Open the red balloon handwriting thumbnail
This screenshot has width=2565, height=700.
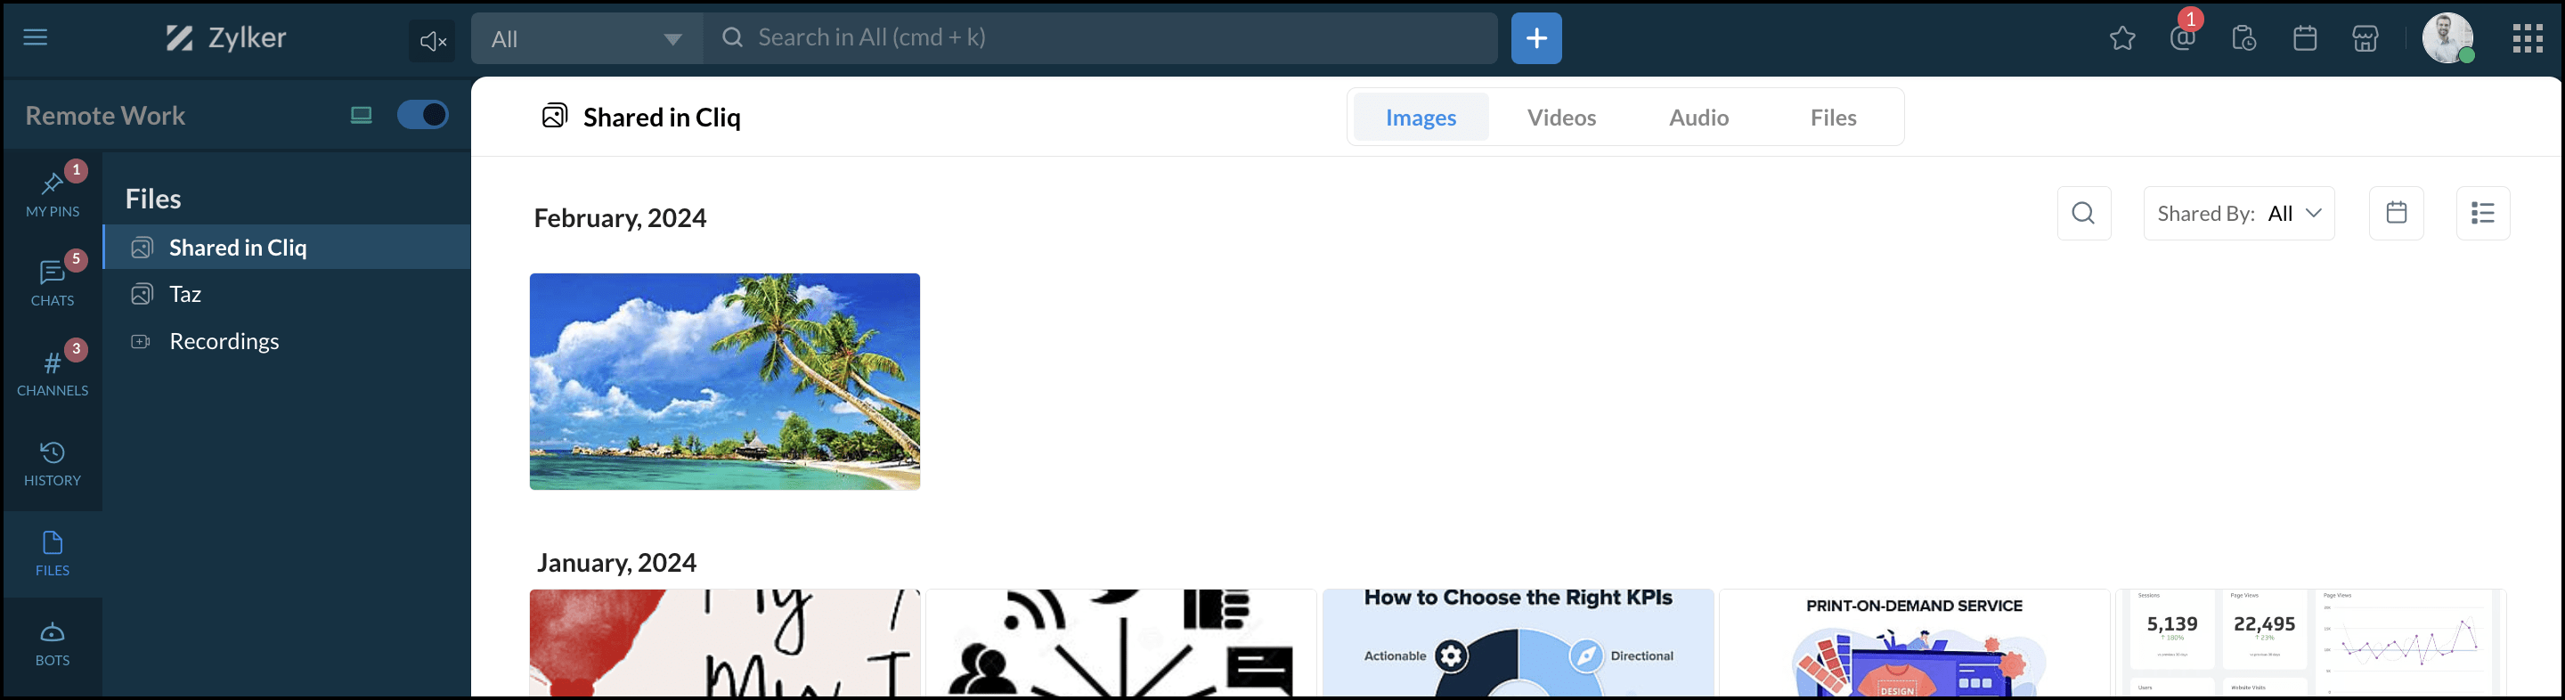tap(725, 642)
